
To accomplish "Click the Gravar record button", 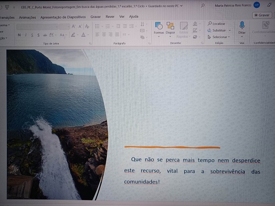I will tap(262, 15).
